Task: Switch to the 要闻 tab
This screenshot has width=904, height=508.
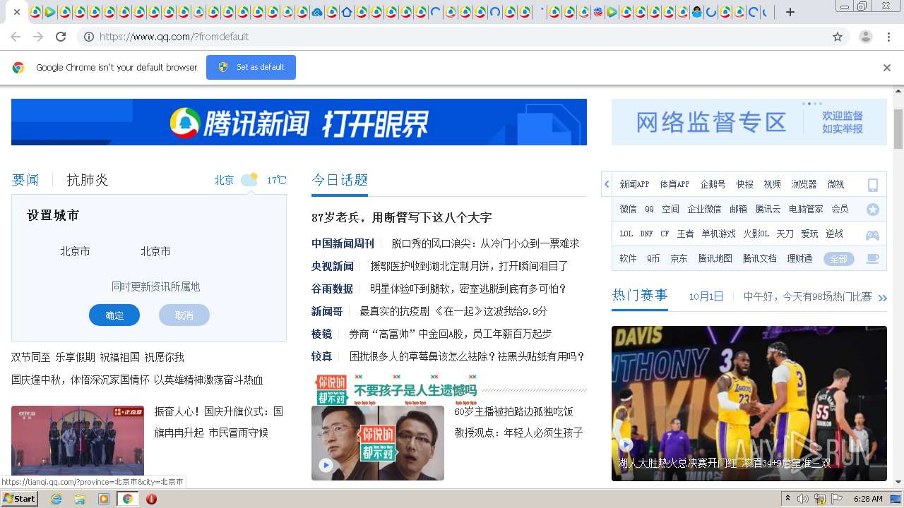Action: [x=25, y=180]
